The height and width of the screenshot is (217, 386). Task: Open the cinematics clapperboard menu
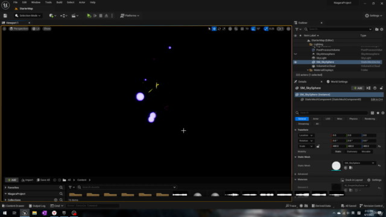(75, 16)
